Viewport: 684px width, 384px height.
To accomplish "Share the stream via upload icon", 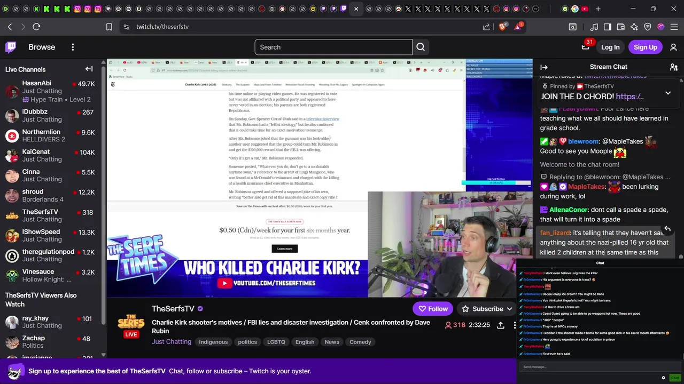I will coord(501,325).
